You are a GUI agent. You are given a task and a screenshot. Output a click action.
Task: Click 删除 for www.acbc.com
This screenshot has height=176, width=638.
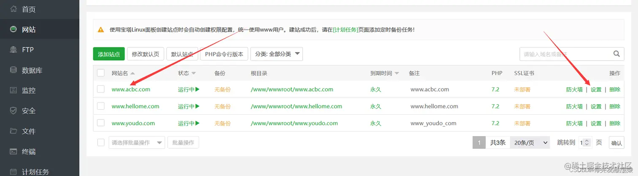point(615,89)
